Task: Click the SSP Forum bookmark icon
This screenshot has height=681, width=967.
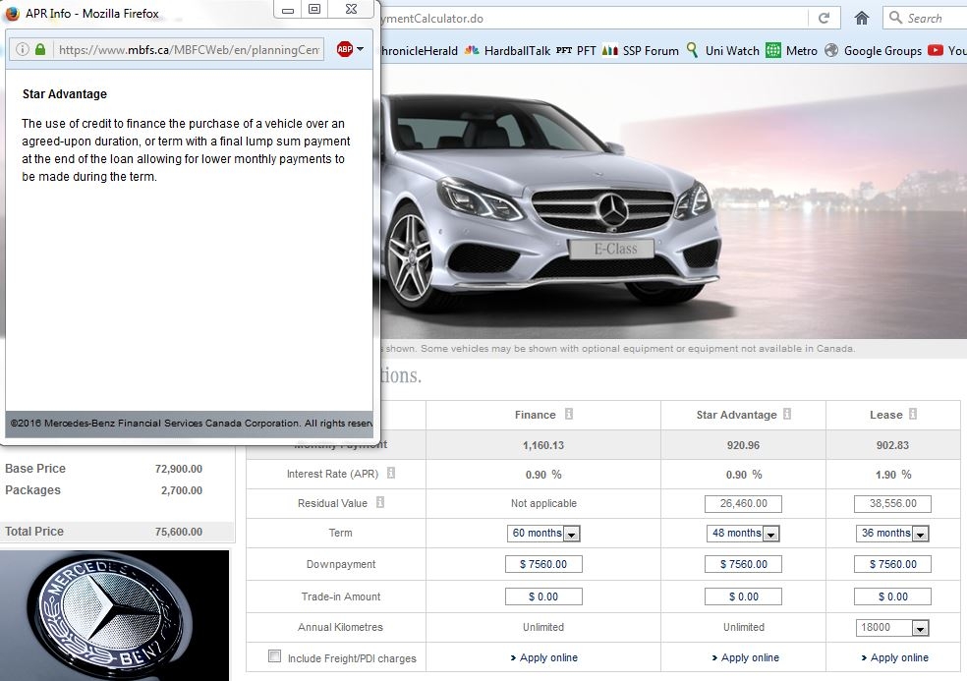Action: 609,50
